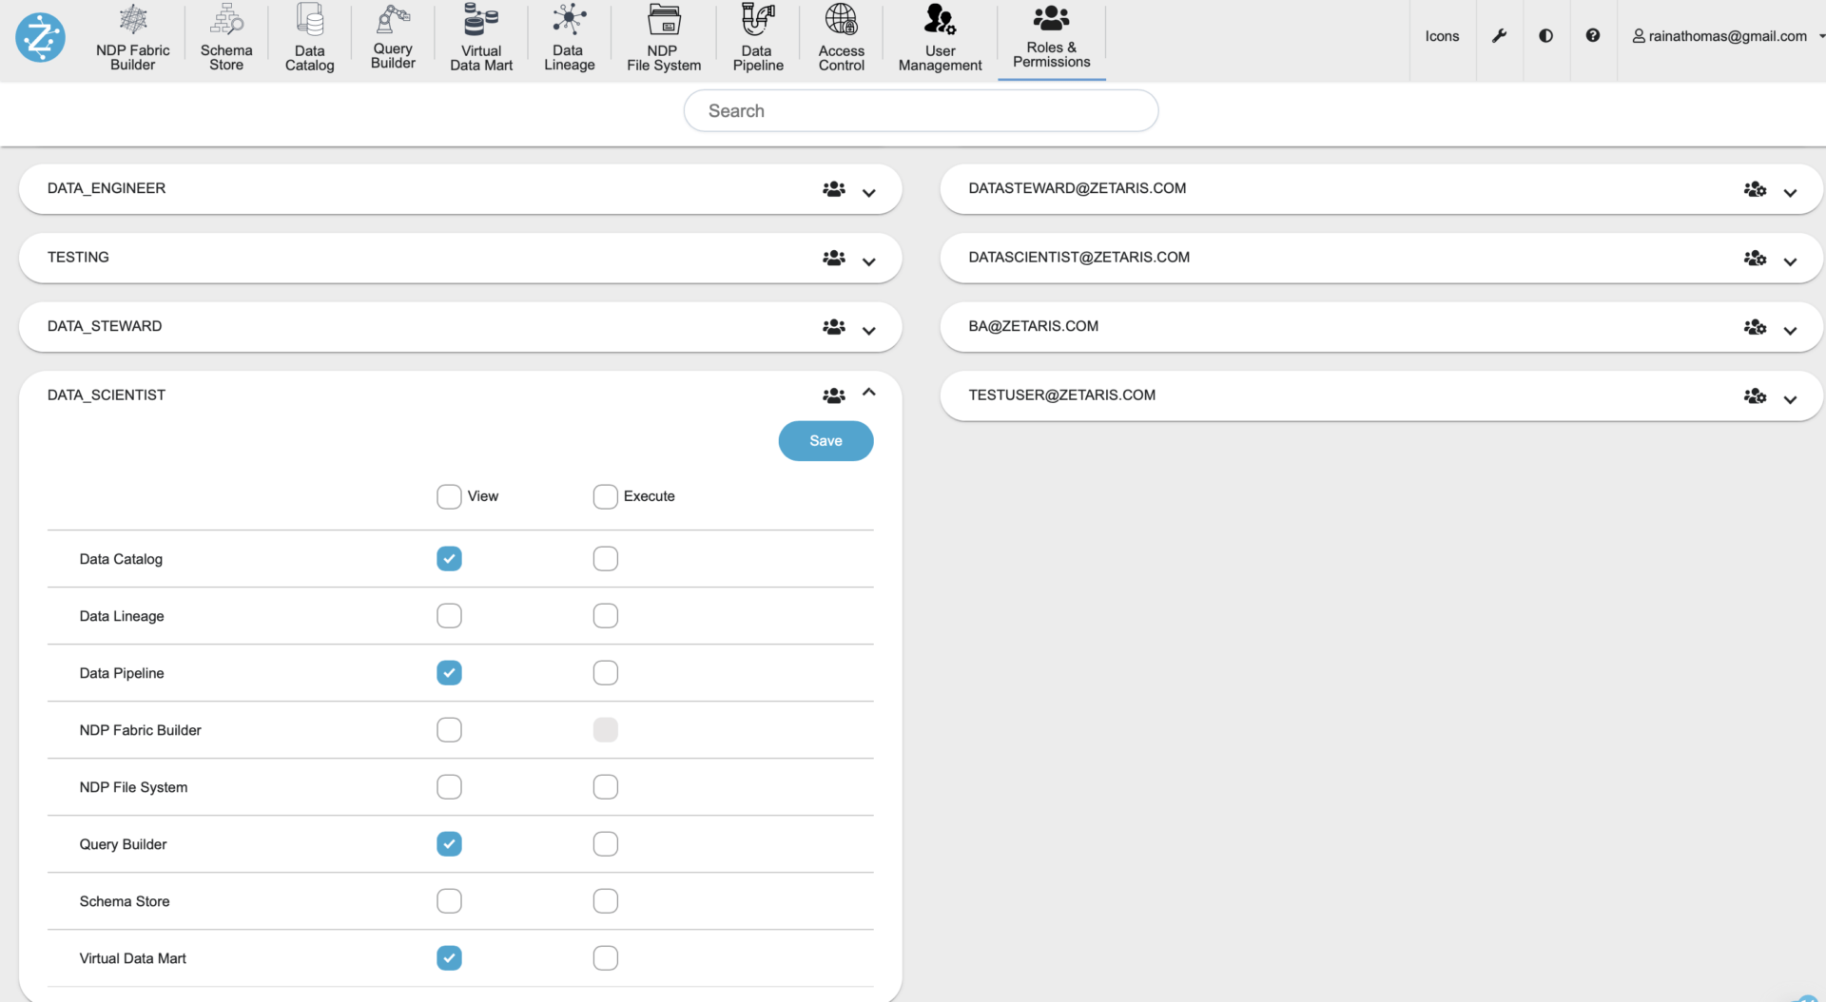The image size is (1826, 1002).
Task: Collapse the DATA_SCIENTIST role panel
Action: (868, 393)
